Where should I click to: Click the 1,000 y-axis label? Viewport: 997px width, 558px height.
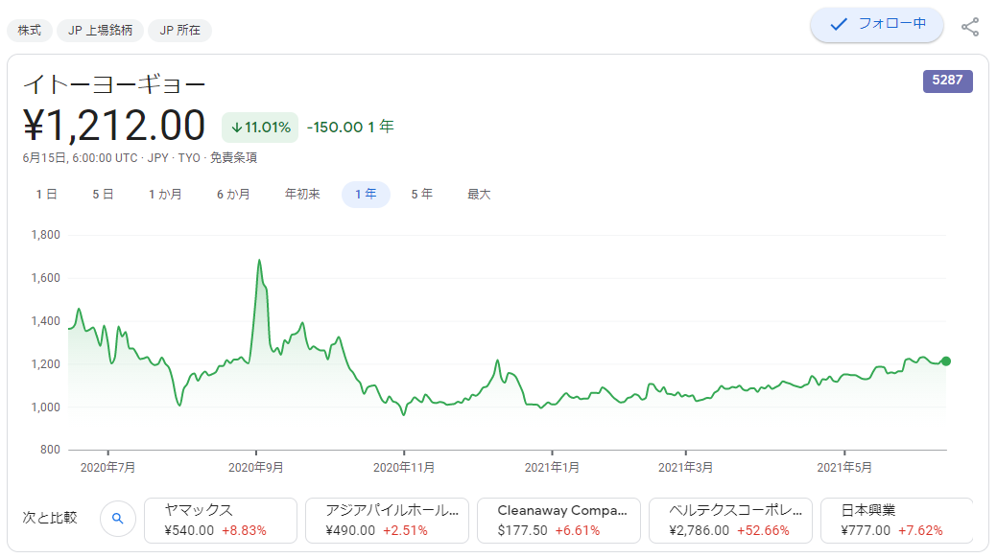[x=46, y=407]
